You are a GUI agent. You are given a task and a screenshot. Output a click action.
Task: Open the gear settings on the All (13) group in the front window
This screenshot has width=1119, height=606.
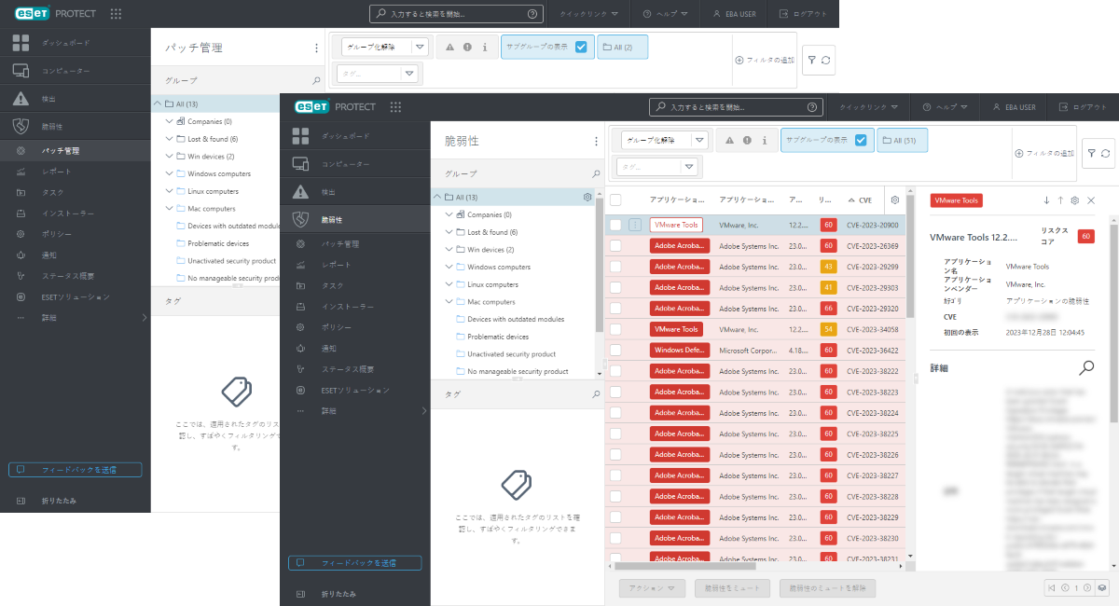click(x=587, y=197)
